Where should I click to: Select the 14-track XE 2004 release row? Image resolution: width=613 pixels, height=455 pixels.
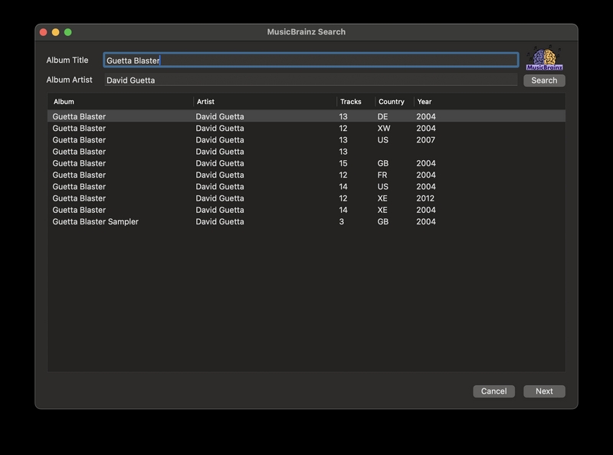coord(306,210)
